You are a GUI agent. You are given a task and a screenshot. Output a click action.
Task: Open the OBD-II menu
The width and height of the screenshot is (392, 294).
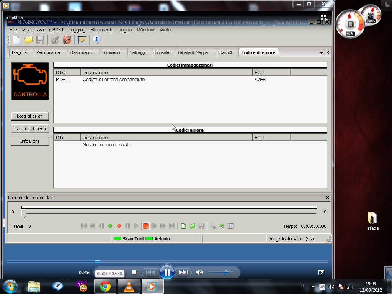pos(56,30)
